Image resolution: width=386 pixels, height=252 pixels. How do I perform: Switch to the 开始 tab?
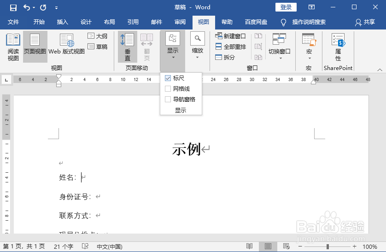(x=39, y=22)
